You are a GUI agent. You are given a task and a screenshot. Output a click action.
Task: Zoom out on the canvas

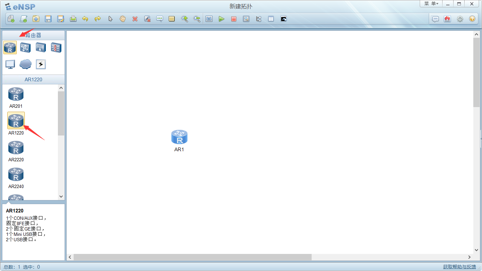(x=197, y=19)
